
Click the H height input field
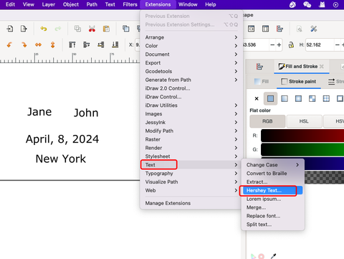point(320,44)
